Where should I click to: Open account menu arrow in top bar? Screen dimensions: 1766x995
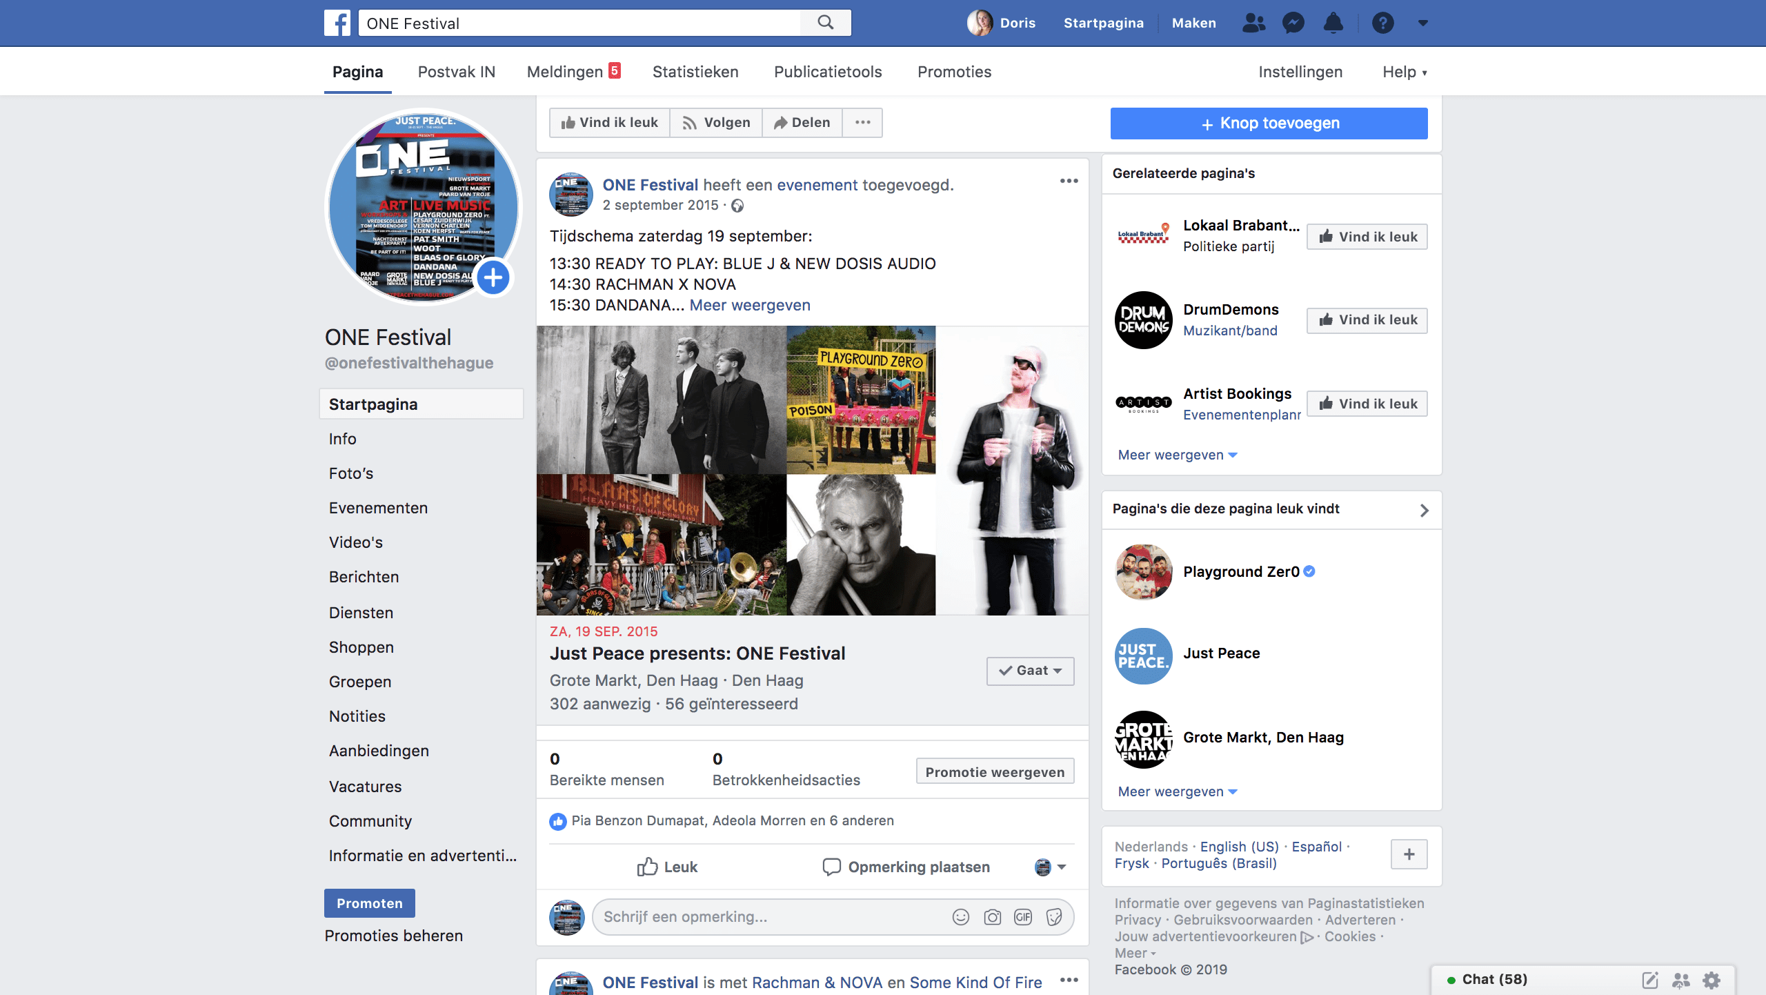1422,23
